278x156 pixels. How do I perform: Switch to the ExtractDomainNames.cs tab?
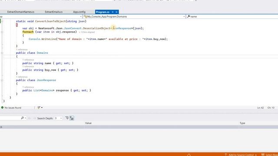pyautogui.click(x=21, y=12)
